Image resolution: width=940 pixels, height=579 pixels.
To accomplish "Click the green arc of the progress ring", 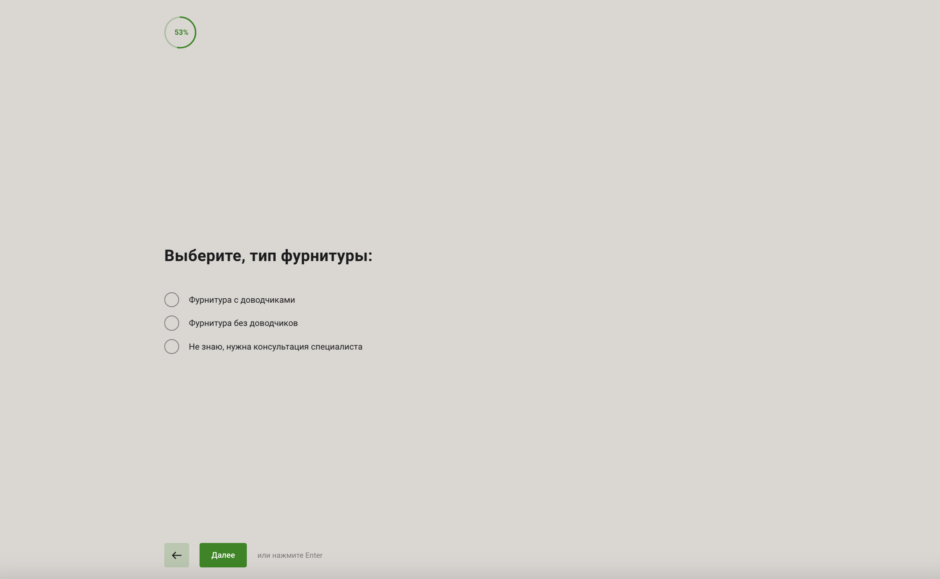I will 195,32.
